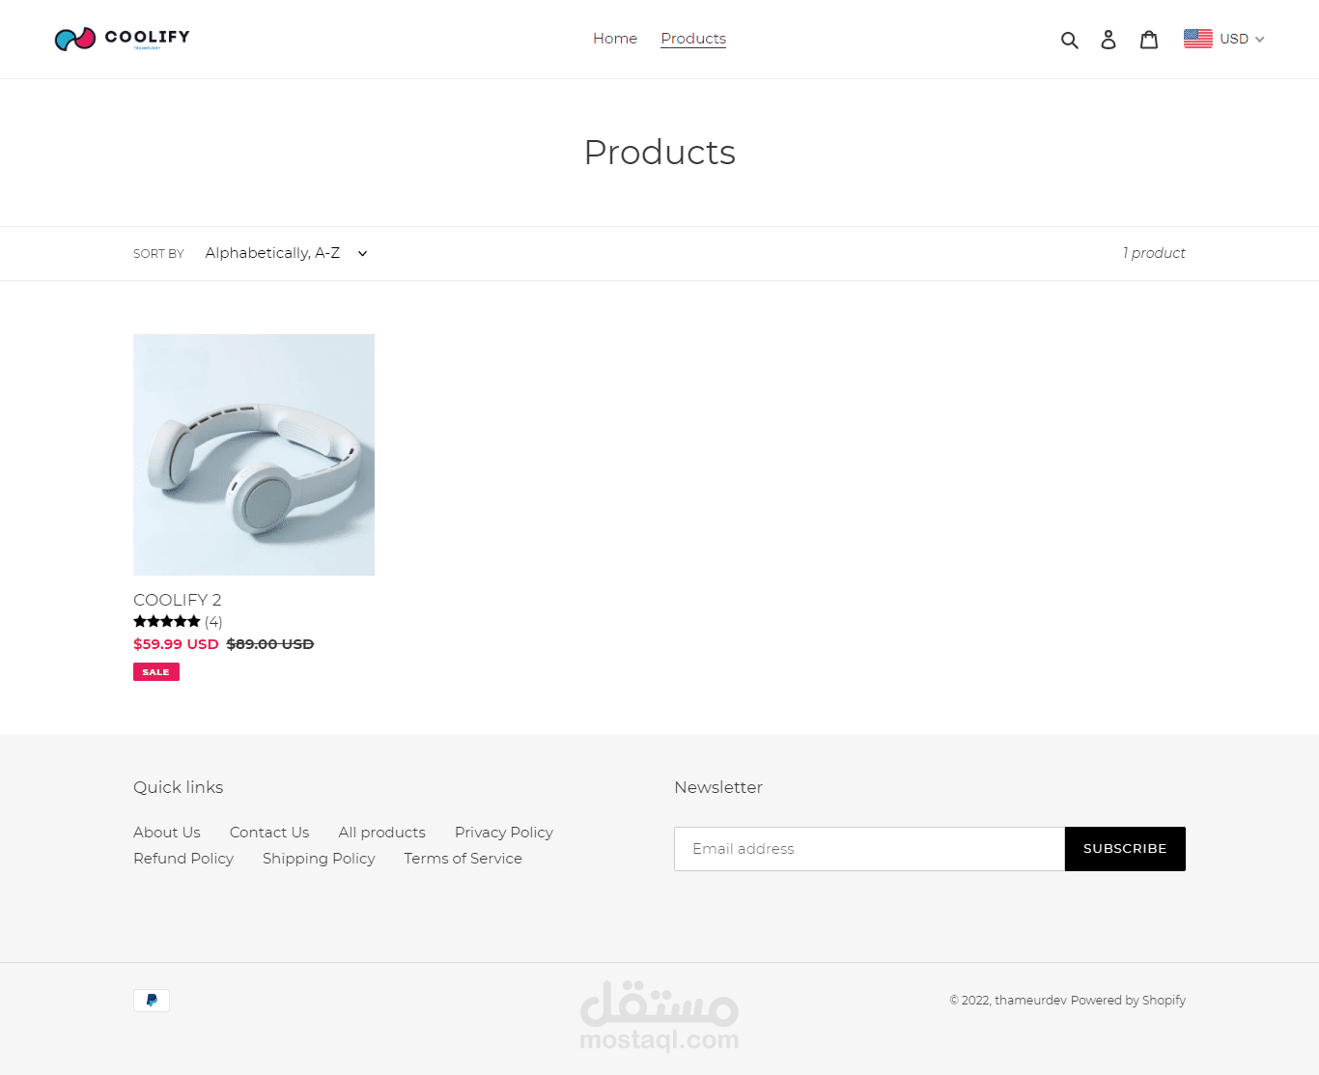Click the Products page heading
The image size is (1319, 1075).
pos(659,153)
